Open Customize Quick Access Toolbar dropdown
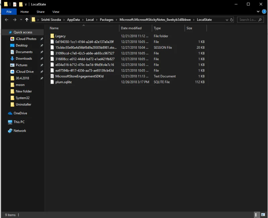 tap(26, 4)
